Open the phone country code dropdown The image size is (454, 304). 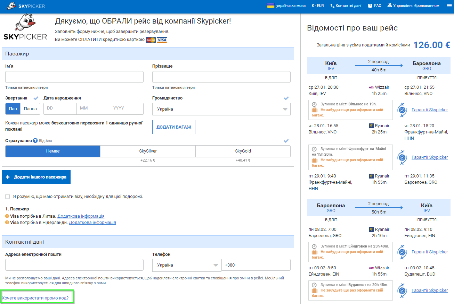coord(187,265)
